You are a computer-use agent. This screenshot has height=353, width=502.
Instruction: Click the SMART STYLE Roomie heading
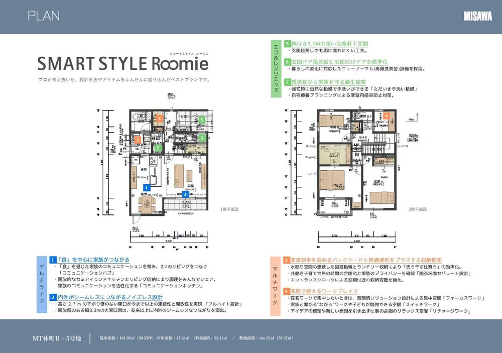(123, 63)
